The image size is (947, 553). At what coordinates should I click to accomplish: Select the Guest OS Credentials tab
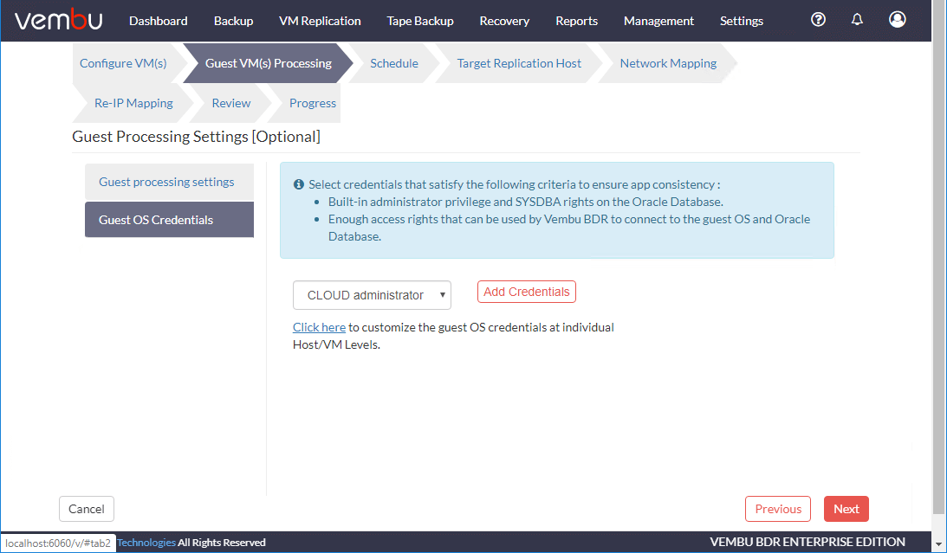point(169,220)
